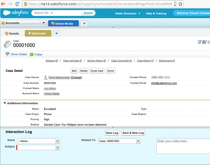Screen dimensions: 210x165
Task: Click in the Search All input field
Action: (57, 13)
